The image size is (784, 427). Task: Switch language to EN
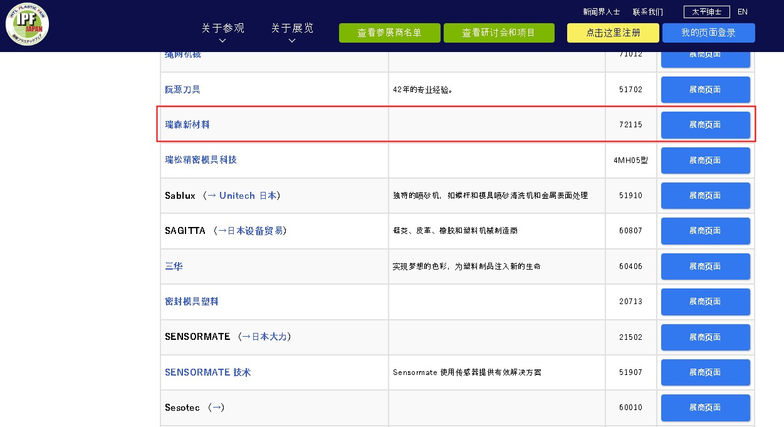click(x=743, y=12)
